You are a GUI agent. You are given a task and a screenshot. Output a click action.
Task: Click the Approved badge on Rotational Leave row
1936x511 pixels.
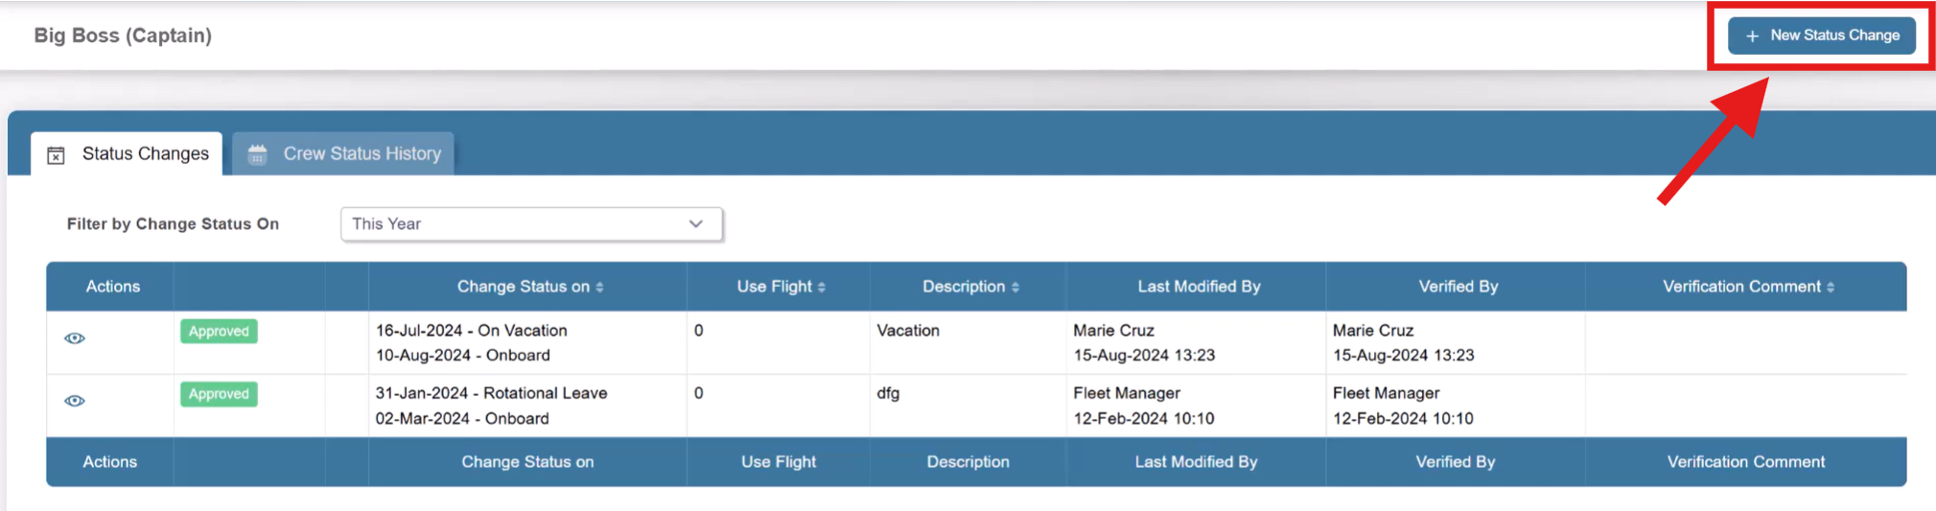point(219,394)
